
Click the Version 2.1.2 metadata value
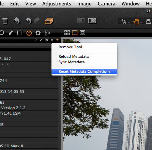[x=13, y=108]
